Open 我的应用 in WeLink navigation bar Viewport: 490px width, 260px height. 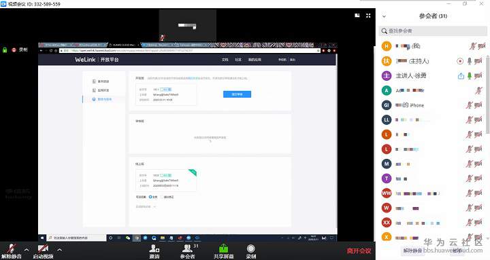pyautogui.click(x=255, y=60)
